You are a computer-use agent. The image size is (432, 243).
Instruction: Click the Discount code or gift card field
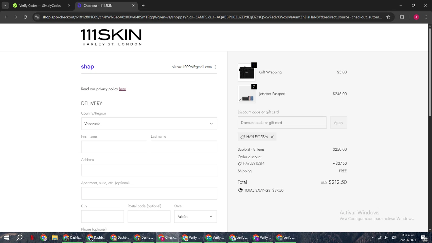pos(282,123)
